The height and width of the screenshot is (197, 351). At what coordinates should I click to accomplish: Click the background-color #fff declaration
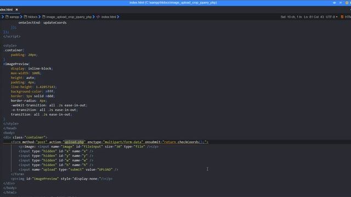pyautogui.click(x=33, y=91)
